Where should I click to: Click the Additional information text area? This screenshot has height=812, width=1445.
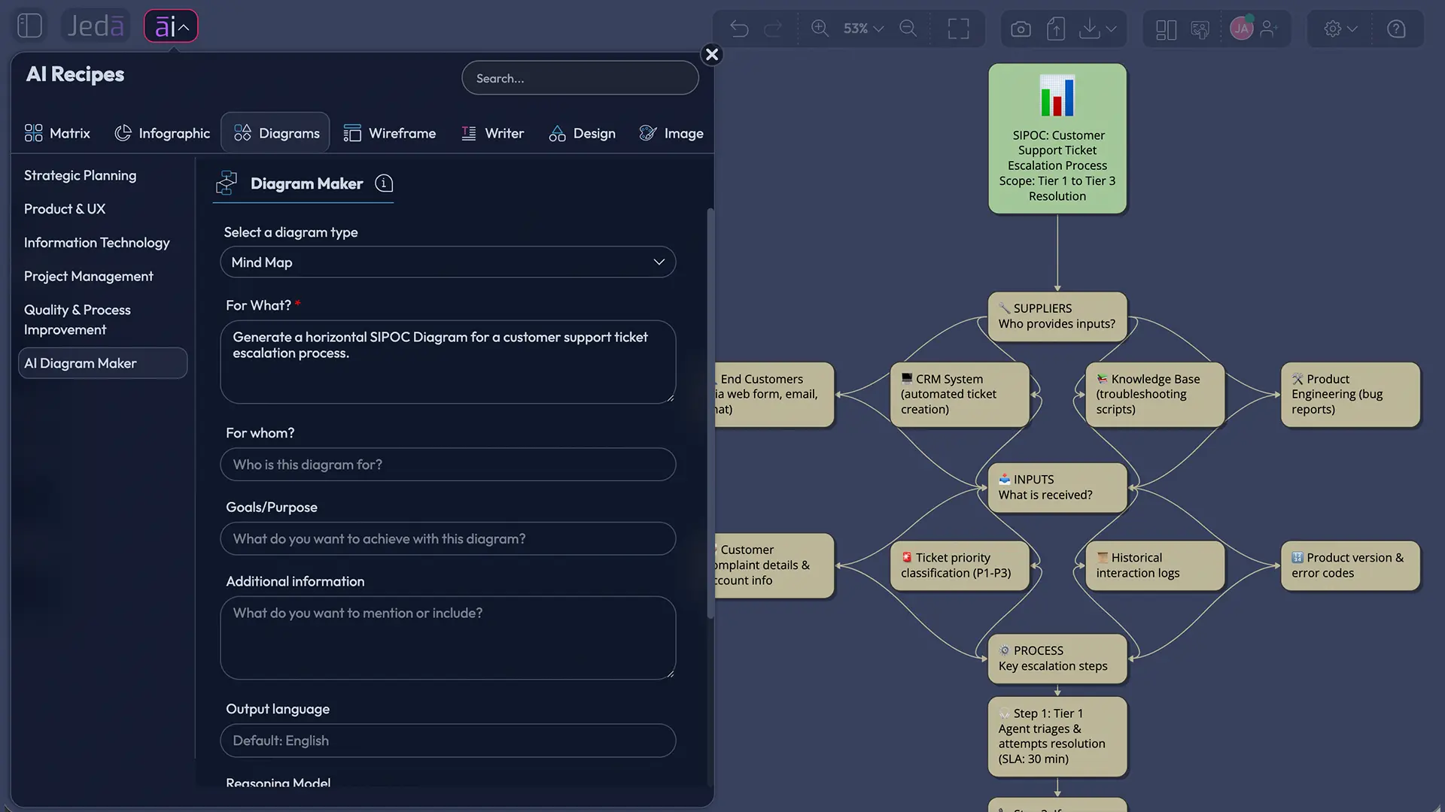point(448,638)
